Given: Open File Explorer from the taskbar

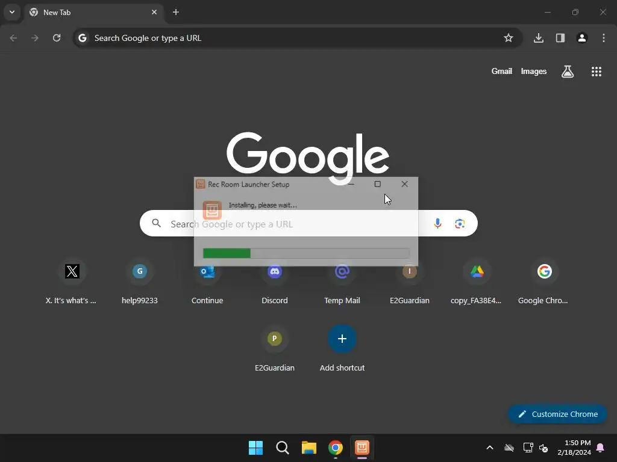Looking at the screenshot, I should pyautogui.click(x=309, y=448).
